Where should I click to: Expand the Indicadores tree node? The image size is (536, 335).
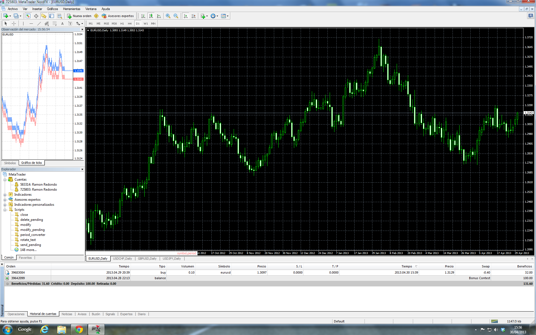coord(5,195)
